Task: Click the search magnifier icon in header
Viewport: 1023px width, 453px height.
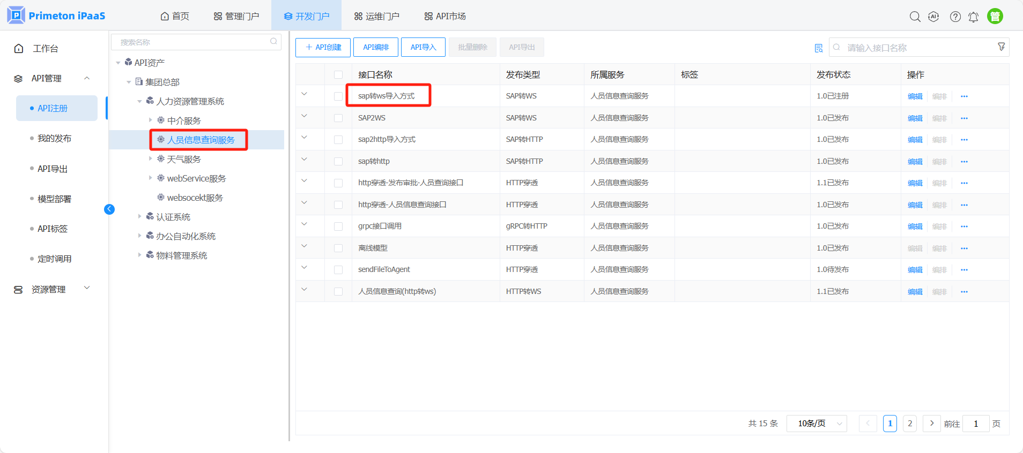Action: (915, 17)
